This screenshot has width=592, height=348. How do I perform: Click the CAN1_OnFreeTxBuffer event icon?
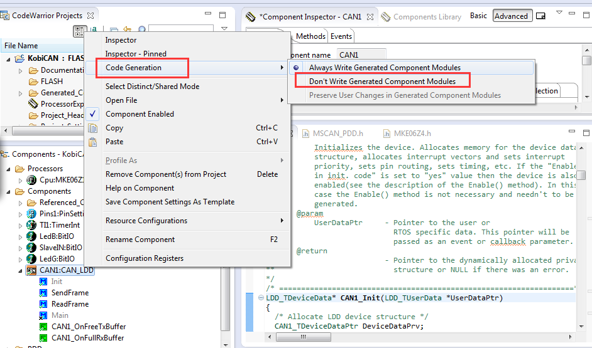pos(43,327)
